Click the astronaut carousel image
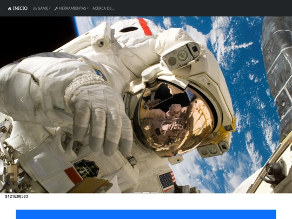 (x=146, y=105)
